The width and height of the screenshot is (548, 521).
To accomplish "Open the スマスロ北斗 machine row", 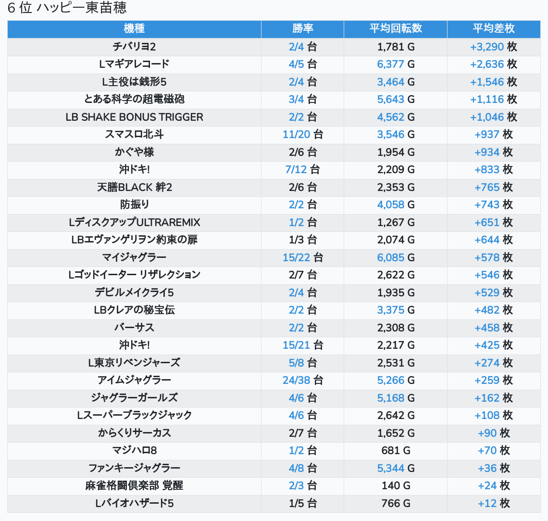I will (134, 134).
